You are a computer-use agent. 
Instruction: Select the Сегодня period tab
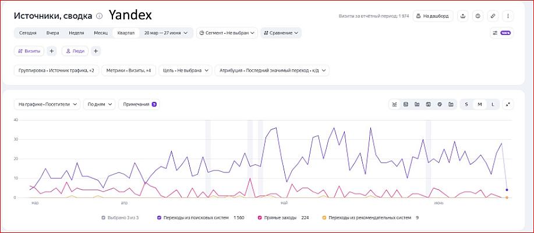[27, 33]
